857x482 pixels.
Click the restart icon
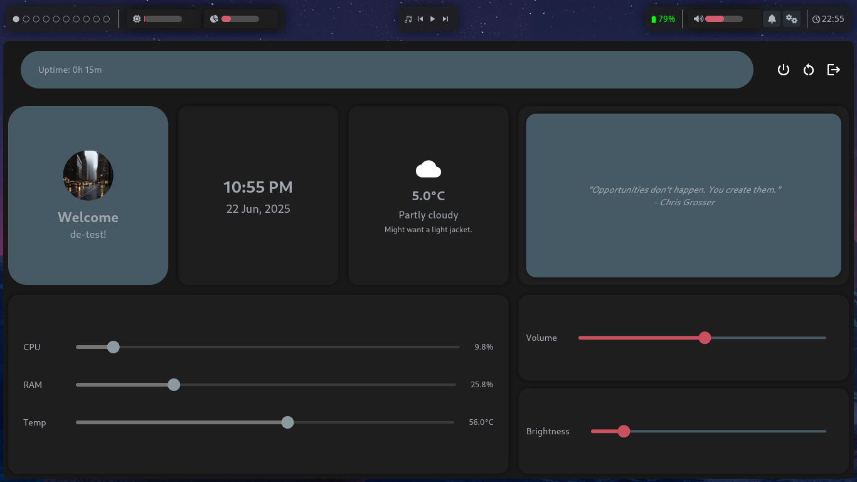point(809,70)
